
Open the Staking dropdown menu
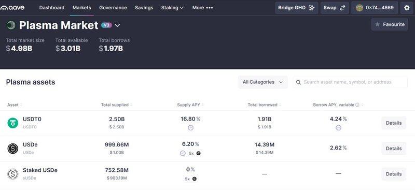(172, 8)
